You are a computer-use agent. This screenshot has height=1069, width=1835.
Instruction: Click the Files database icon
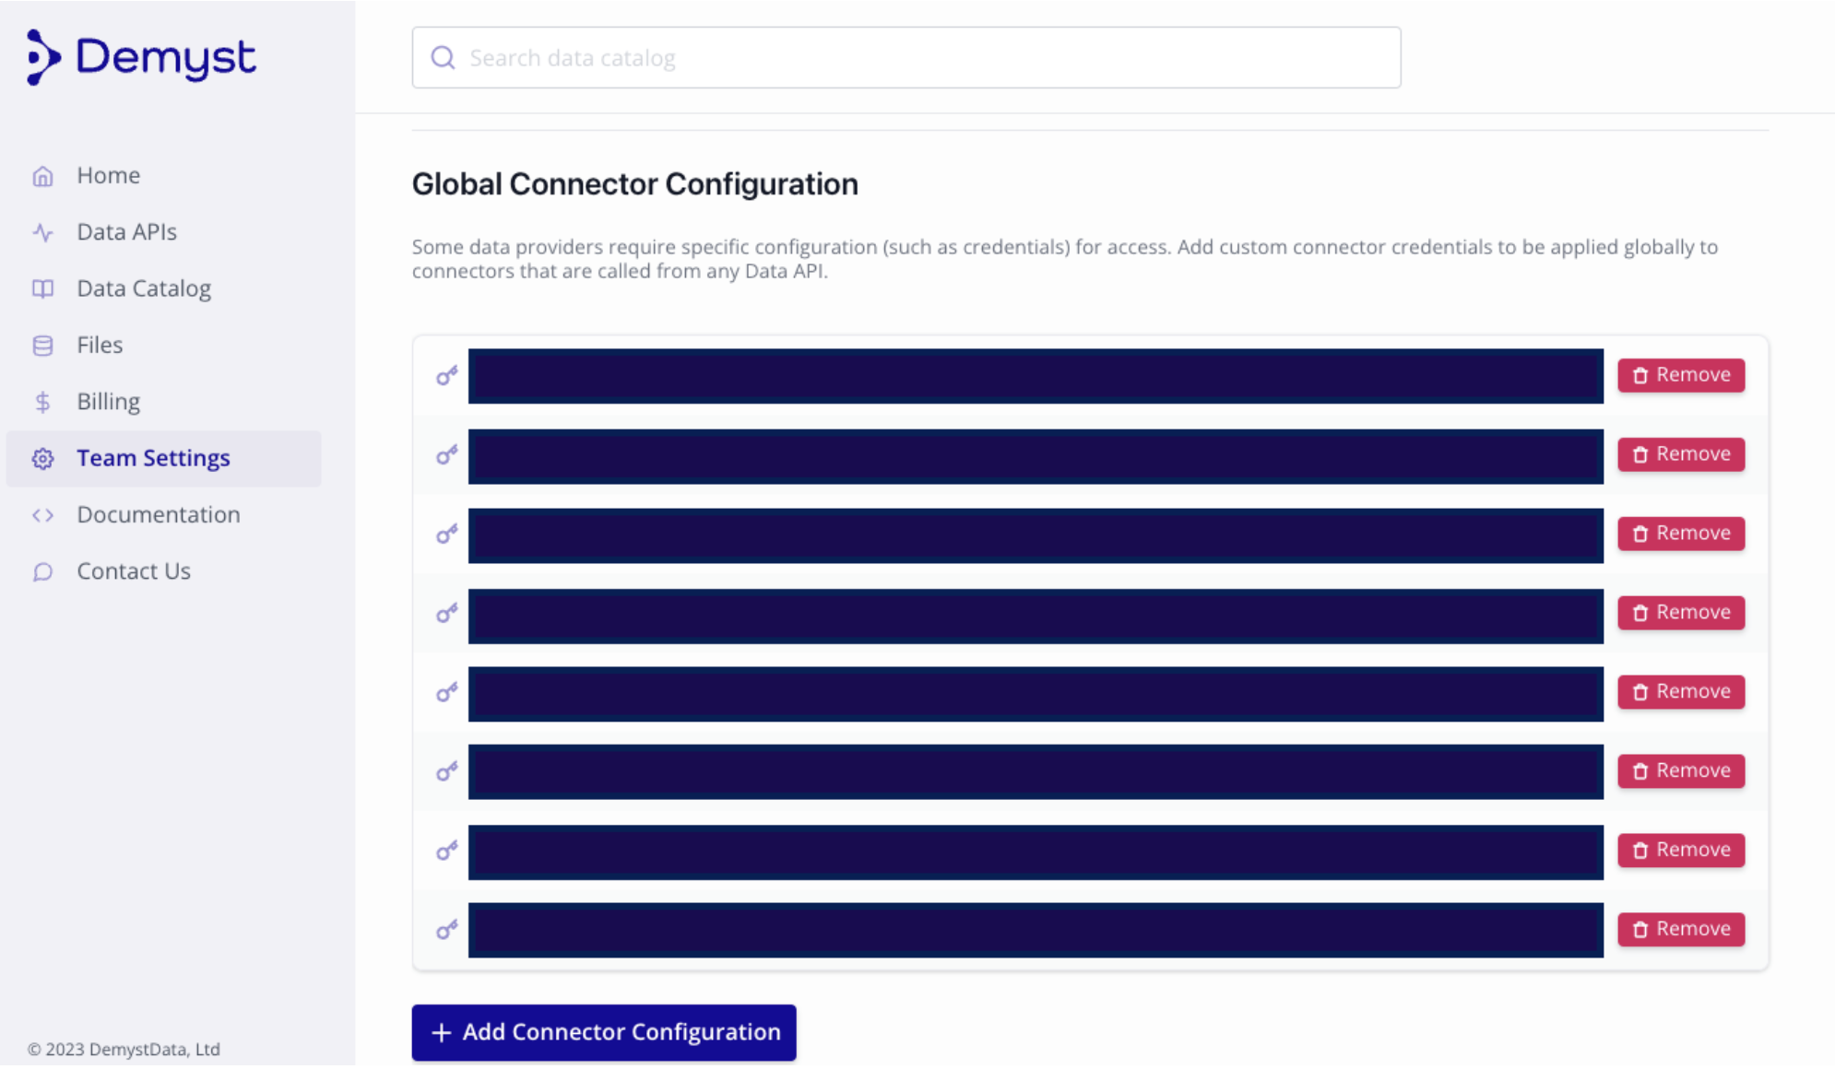pyautogui.click(x=42, y=346)
